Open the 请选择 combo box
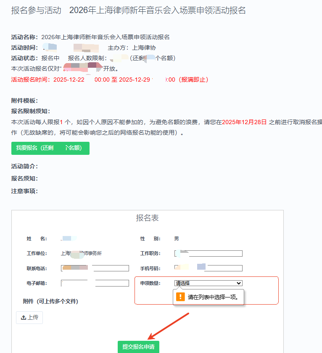 coord(208,283)
